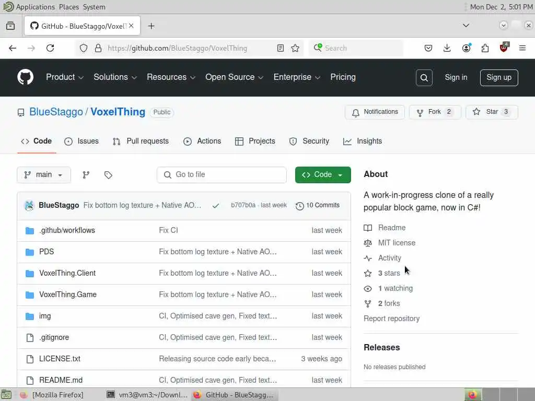535x401 pixels.
Task: Close the GitHub VoxelThing tab
Action: (131, 26)
